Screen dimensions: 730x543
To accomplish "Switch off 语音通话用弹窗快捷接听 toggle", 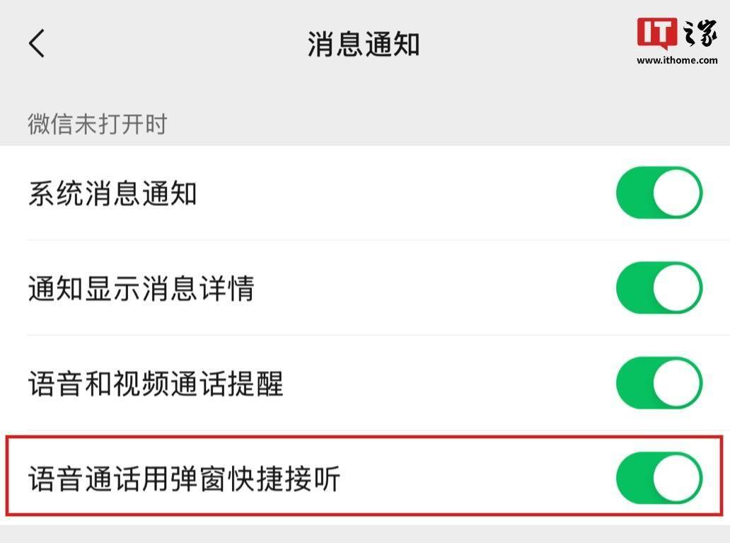I will 659,479.
